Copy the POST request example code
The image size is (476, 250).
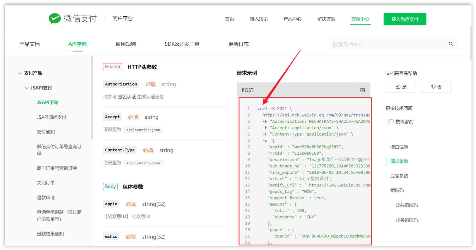coord(362,90)
